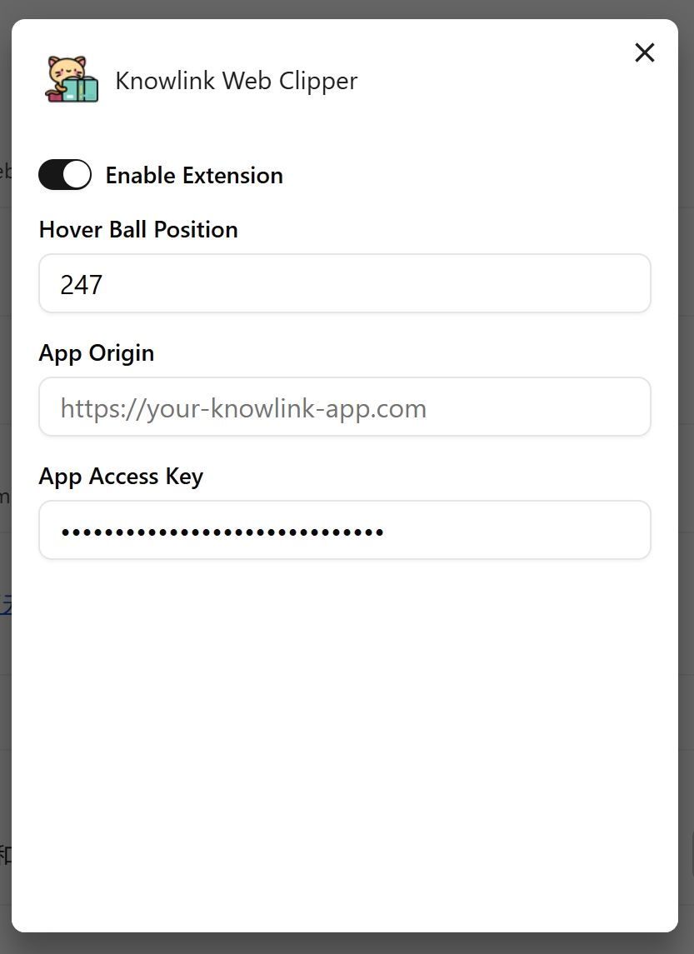
Task: Click the "Knowlink Web Clipper" title text
Action: pyautogui.click(x=237, y=80)
